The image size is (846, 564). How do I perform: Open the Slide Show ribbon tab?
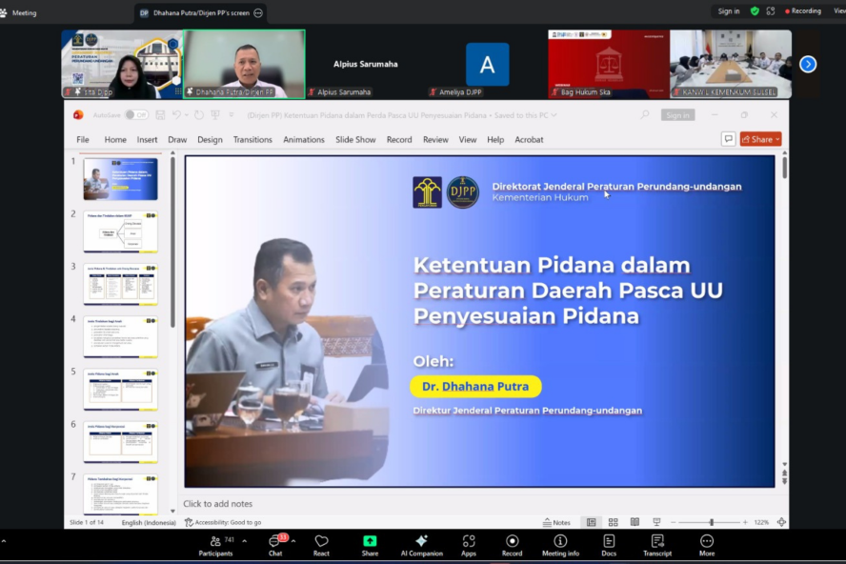pyautogui.click(x=355, y=139)
